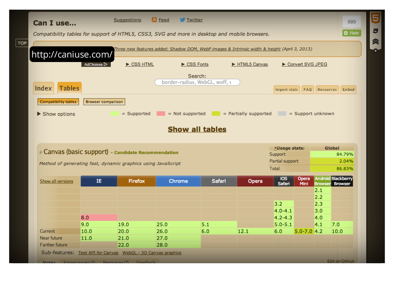Screen dimensions: 394x284
Task: Select Compatibility tables view
Action: [x=58, y=102]
